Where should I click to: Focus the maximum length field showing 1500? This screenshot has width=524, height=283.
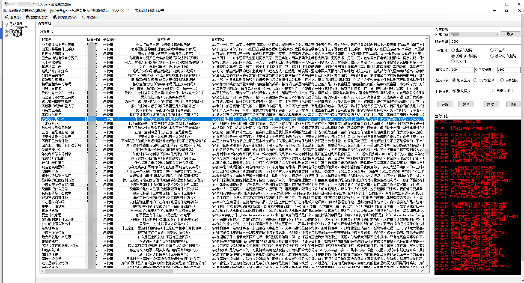click(509, 70)
